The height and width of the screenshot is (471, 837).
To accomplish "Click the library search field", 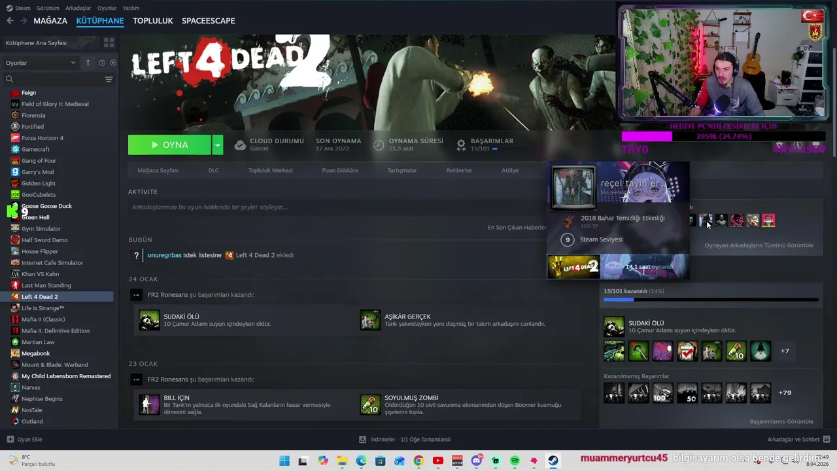I will pos(54,79).
